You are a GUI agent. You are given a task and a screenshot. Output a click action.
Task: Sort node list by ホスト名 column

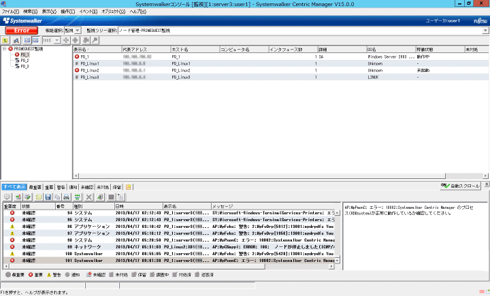coord(195,50)
